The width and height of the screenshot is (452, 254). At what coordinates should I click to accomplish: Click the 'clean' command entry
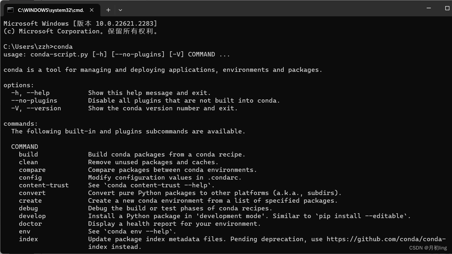coord(28,162)
